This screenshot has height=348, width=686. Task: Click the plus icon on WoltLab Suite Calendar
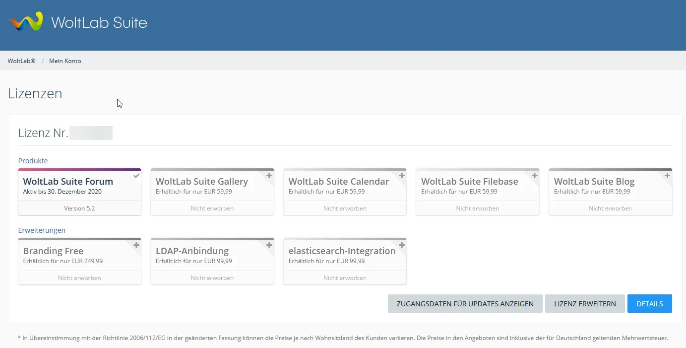point(402,176)
